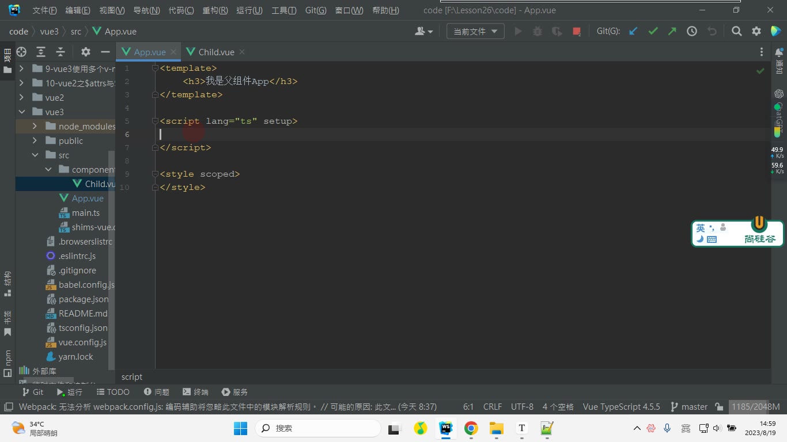Open Git history clock icon
Viewport: 787px width, 442px height.
[x=692, y=32]
